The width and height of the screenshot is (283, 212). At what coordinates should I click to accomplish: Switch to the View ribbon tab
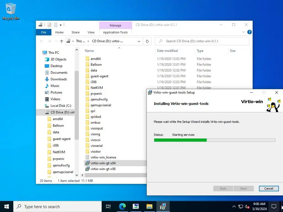[x=91, y=32]
